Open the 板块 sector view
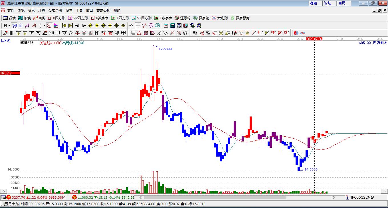 click(24, 18)
